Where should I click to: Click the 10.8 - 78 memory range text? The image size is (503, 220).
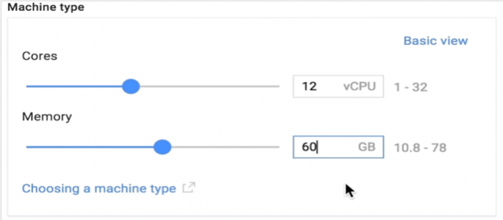[420, 148]
